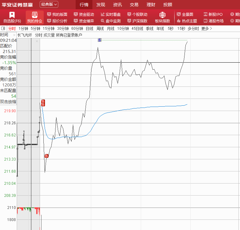
Task: Select 30分钟 chart period
Action: coord(63,29)
